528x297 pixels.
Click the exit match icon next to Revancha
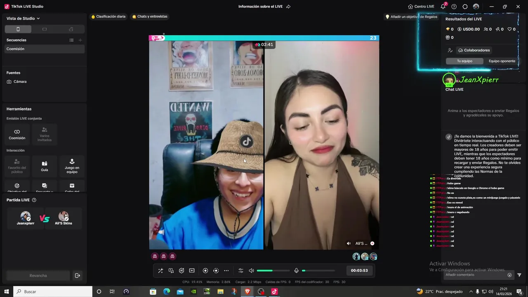[77, 276]
